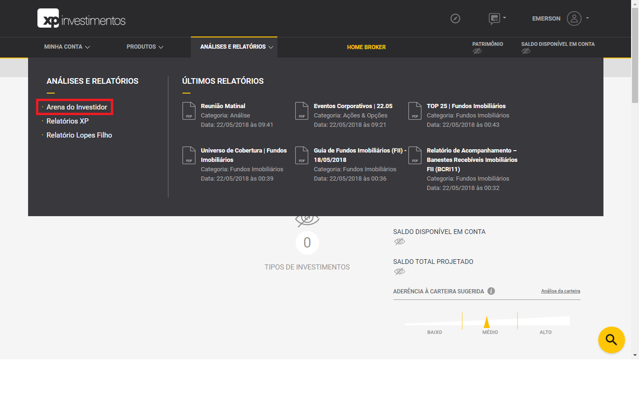
Task: Open the compass navigation icon
Action: point(455,19)
